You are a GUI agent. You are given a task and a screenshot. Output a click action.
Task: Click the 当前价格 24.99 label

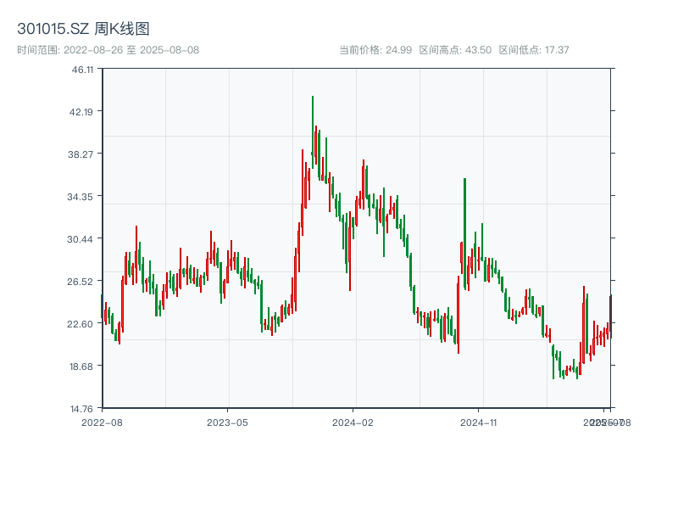pos(375,50)
